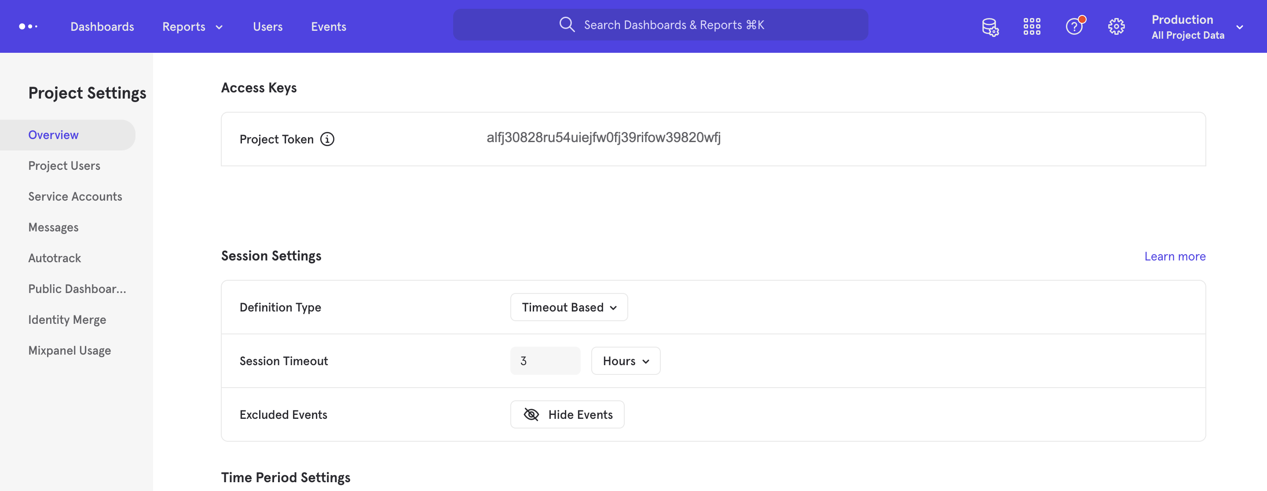Click the Session Timeout value field
This screenshot has height=491, width=1267.
[x=545, y=361]
